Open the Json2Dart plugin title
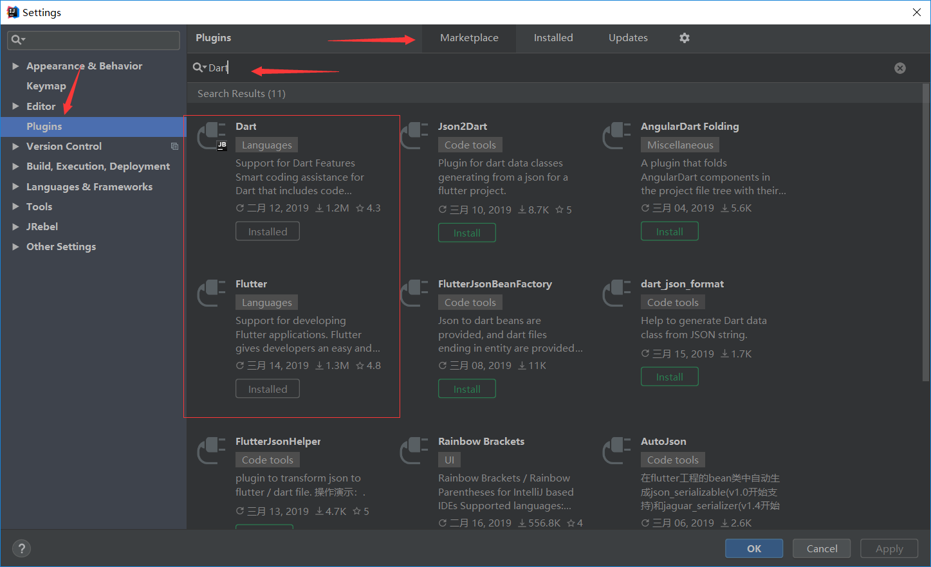 coord(463,127)
